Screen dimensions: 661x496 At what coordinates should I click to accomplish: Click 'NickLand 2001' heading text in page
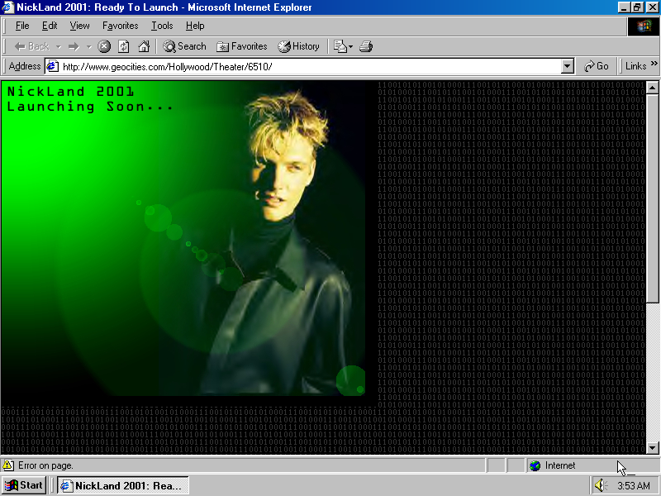pos(71,92)
